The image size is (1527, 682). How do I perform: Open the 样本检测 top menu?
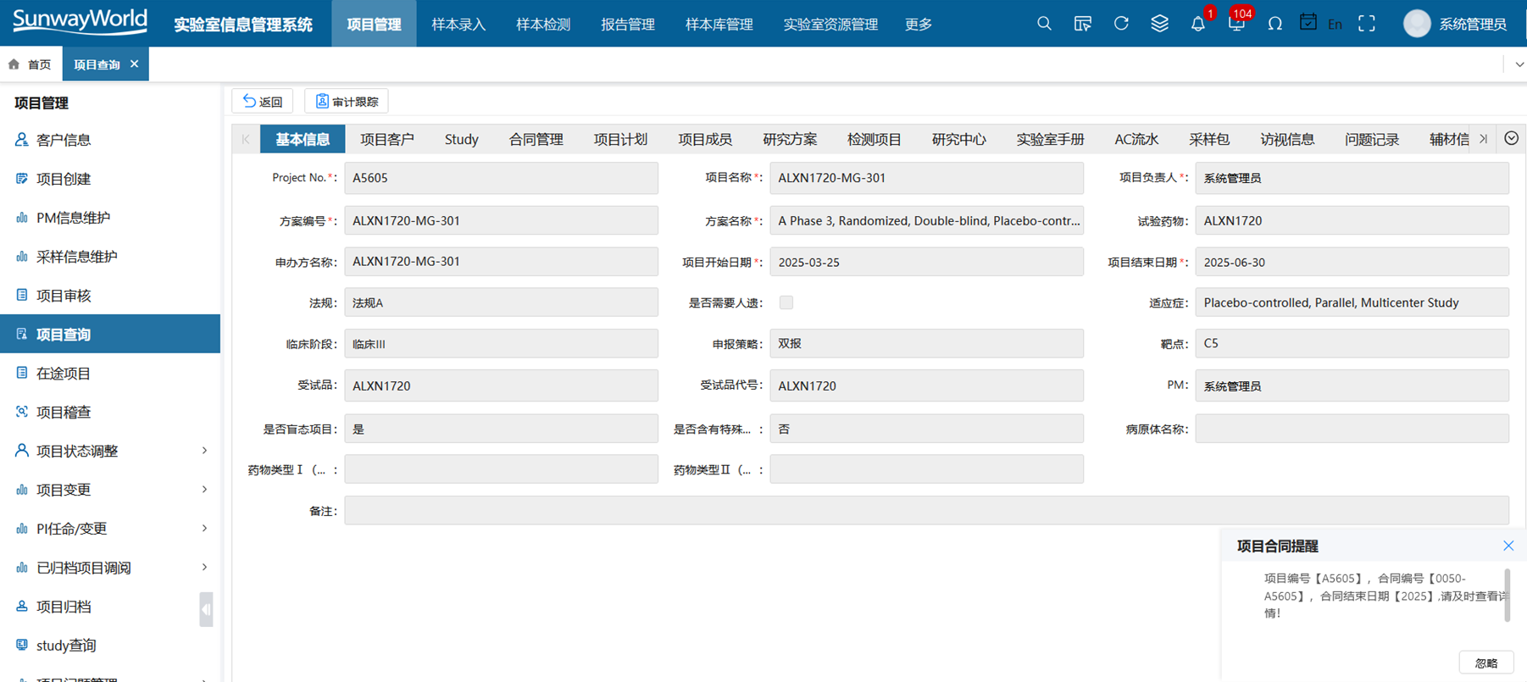(x=543, y=25)
